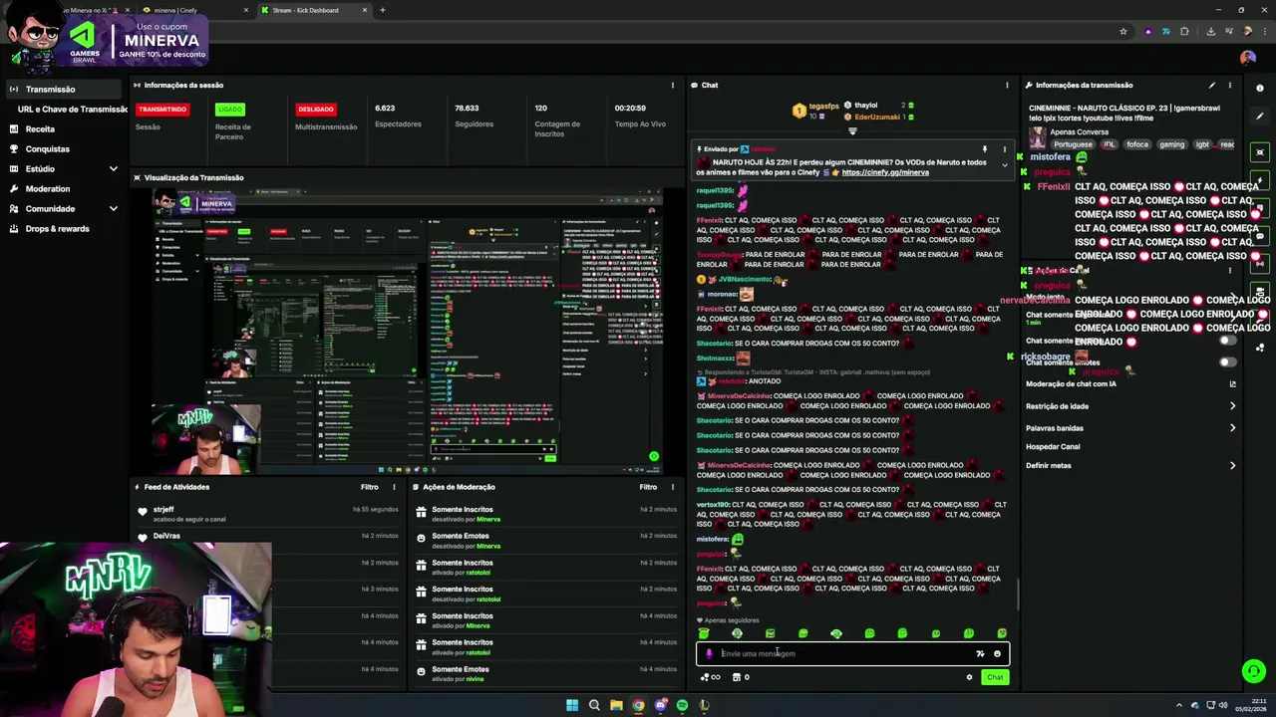Open the emoji picker in chat input
The image size is (1276, 717).
pyautogui.click(x=997, y=654)
